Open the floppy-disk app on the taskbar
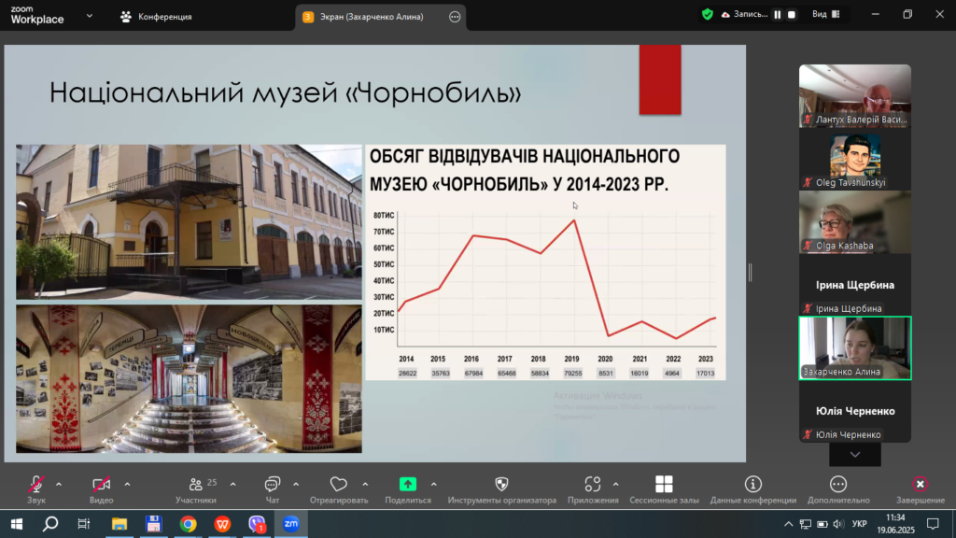 (x=154, y=524)
